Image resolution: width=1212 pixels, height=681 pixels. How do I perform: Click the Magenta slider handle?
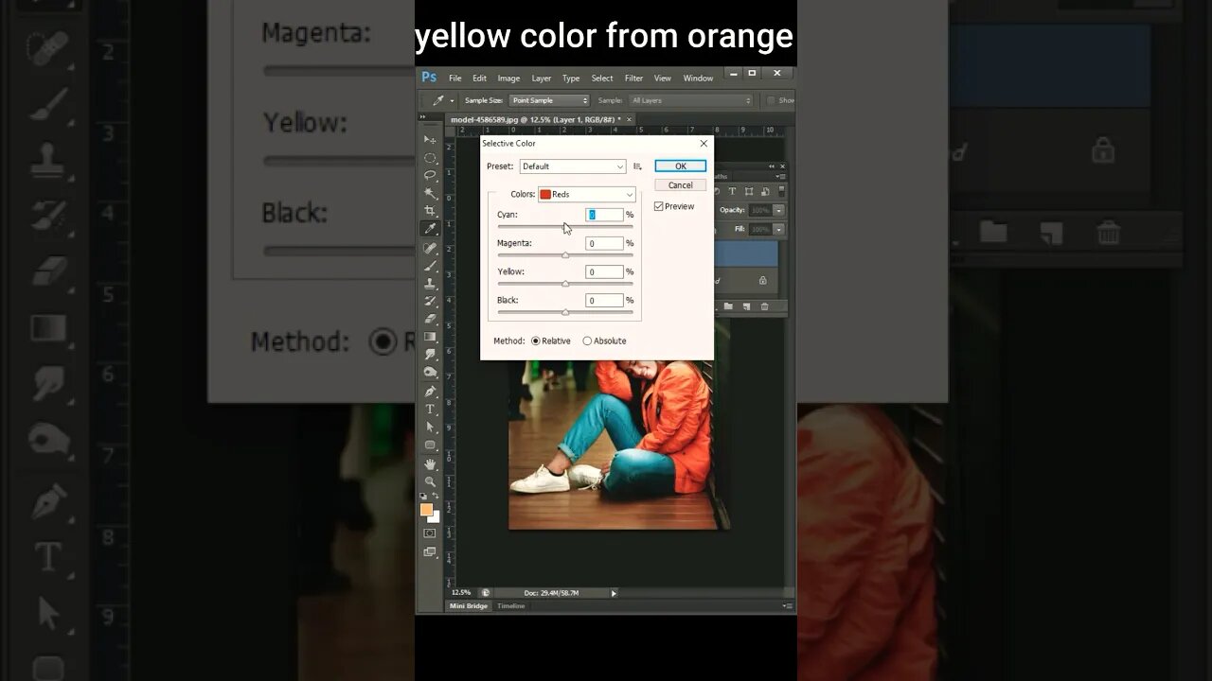coord(565,255)
